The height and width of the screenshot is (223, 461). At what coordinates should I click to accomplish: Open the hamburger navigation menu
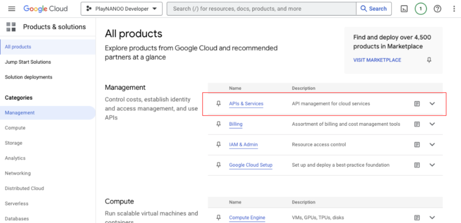(x=11, y=9)
